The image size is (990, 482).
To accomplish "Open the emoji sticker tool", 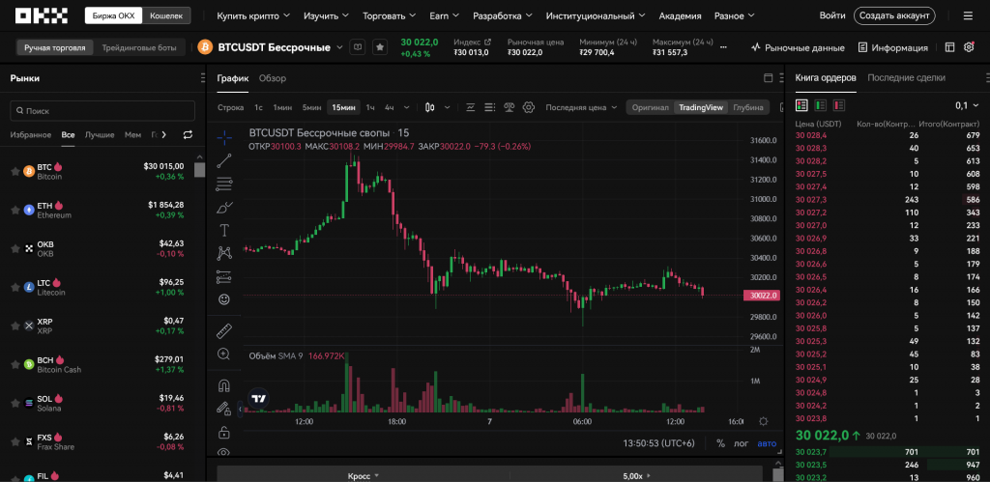I will pyautogui.click(x=224, y=299).
